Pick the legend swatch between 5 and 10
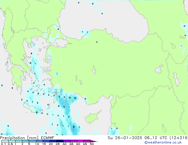The image size is (188, 145). [x=33, y=141]
